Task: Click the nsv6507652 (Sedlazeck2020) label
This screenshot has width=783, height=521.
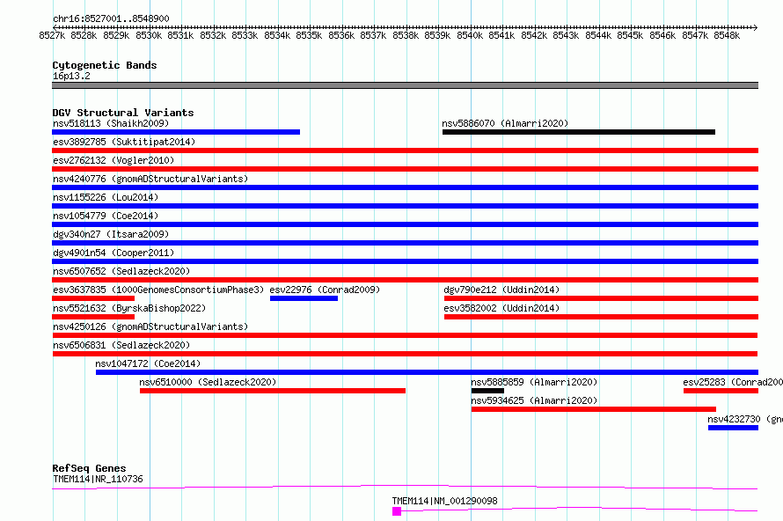Action: click(x=121, y=271)
